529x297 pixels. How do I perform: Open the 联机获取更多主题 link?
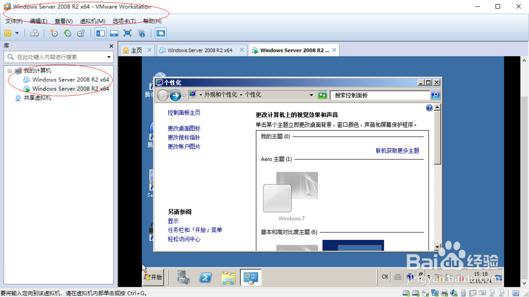397,151
